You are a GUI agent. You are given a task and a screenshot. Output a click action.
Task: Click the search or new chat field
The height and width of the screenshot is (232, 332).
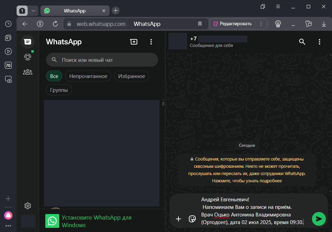(x=102, y=60)
